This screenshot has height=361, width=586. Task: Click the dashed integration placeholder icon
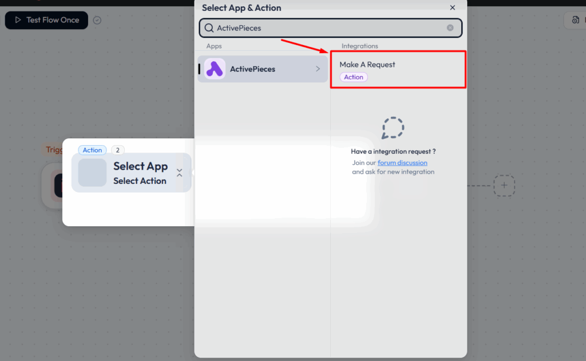click(393, 129)
